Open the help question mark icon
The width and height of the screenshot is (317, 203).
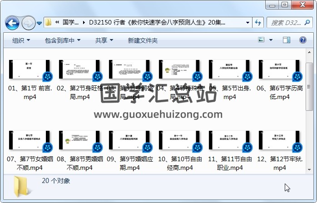(304, 40)
